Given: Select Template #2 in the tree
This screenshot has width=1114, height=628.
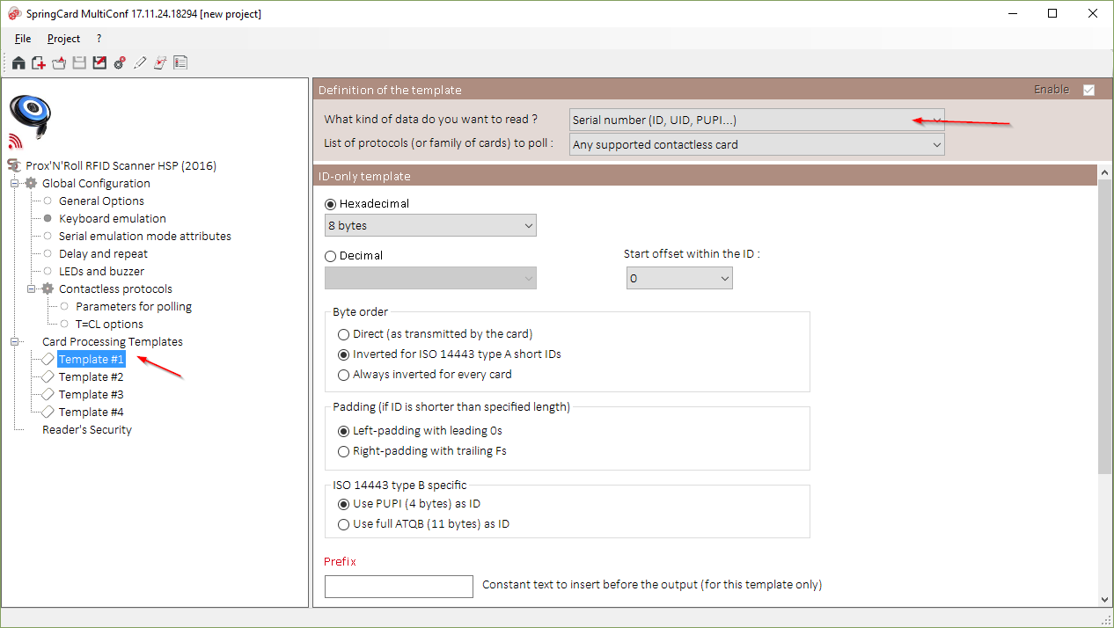Looking at the screenshot, I should 92,376.
